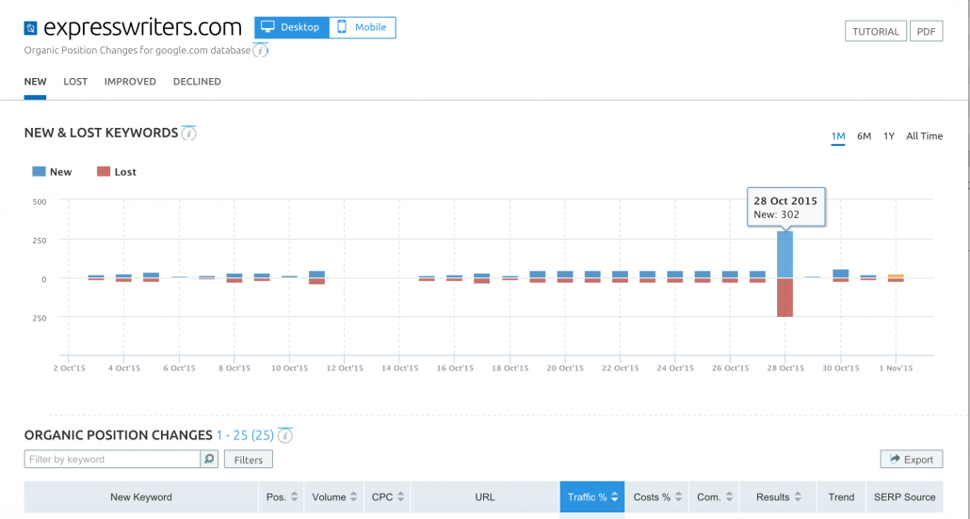Click info icon next to New & Lost Keywords

189,134
